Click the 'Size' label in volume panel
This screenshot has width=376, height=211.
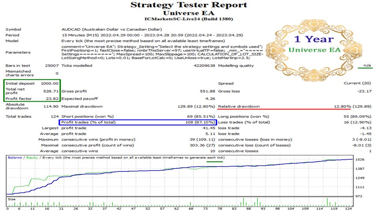(x=11, y=199)
